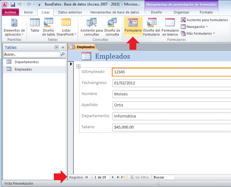The height and width of the screenshot is (187, 231).
Task: Collapse the Tablas navigation pane
Action: pyautogui.click(x=63, y=47)
